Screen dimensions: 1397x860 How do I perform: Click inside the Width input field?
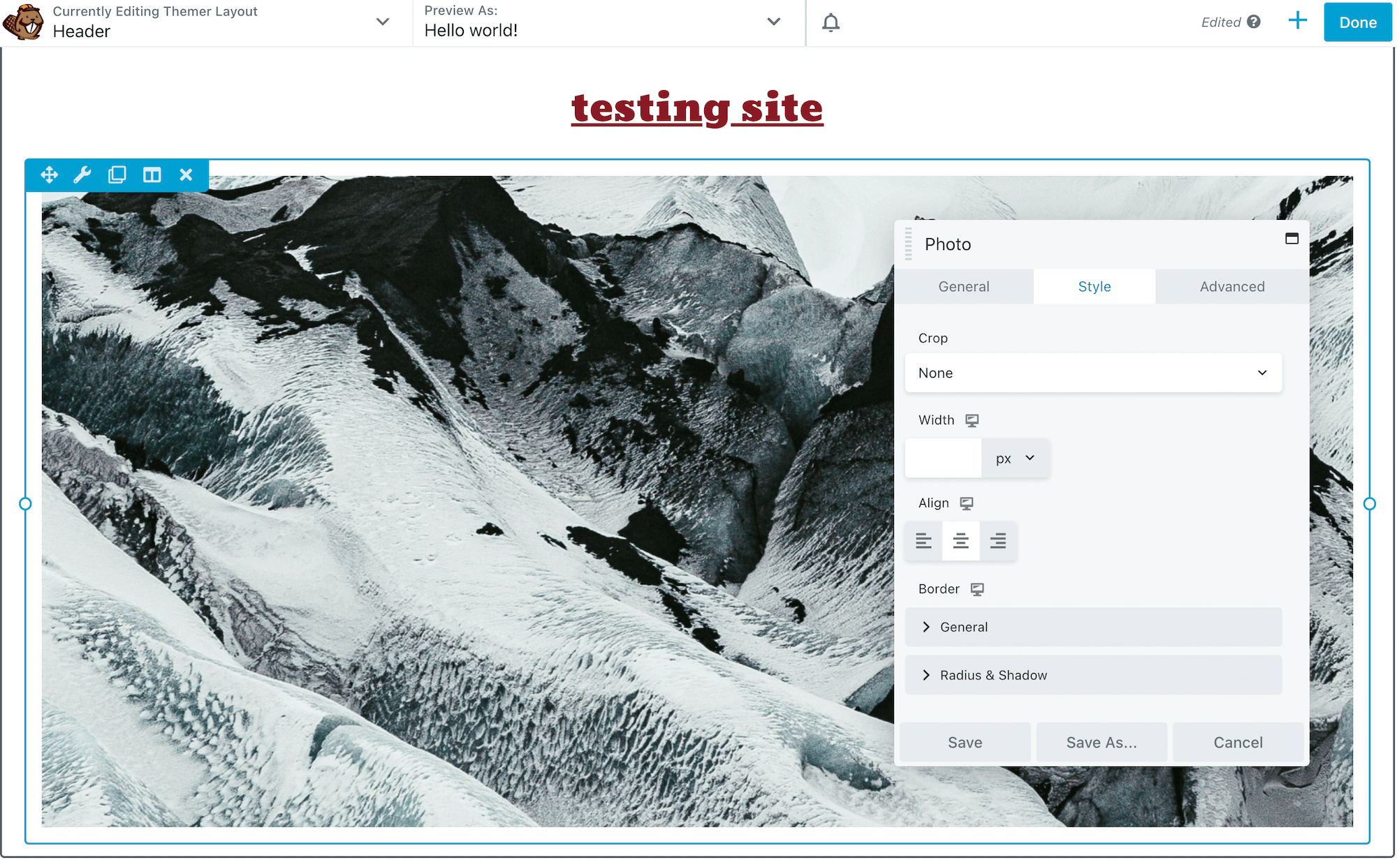click(943, 459)
